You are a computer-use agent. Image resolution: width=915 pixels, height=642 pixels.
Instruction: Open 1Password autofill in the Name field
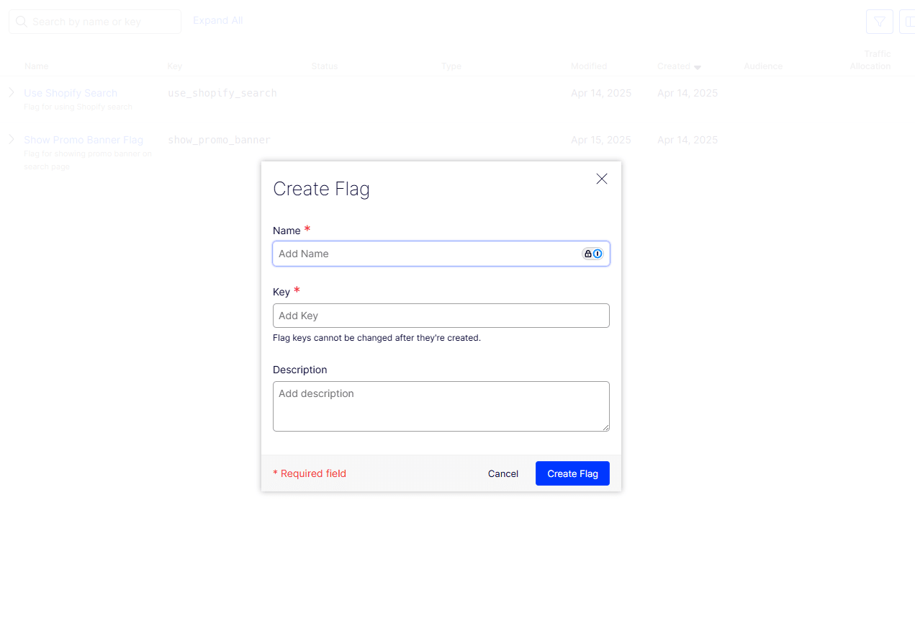point(598,254)
